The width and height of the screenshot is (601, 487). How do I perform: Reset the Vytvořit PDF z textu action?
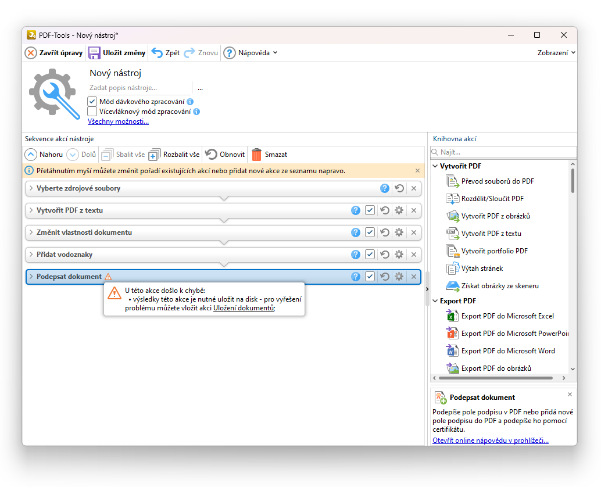point(385,210)
